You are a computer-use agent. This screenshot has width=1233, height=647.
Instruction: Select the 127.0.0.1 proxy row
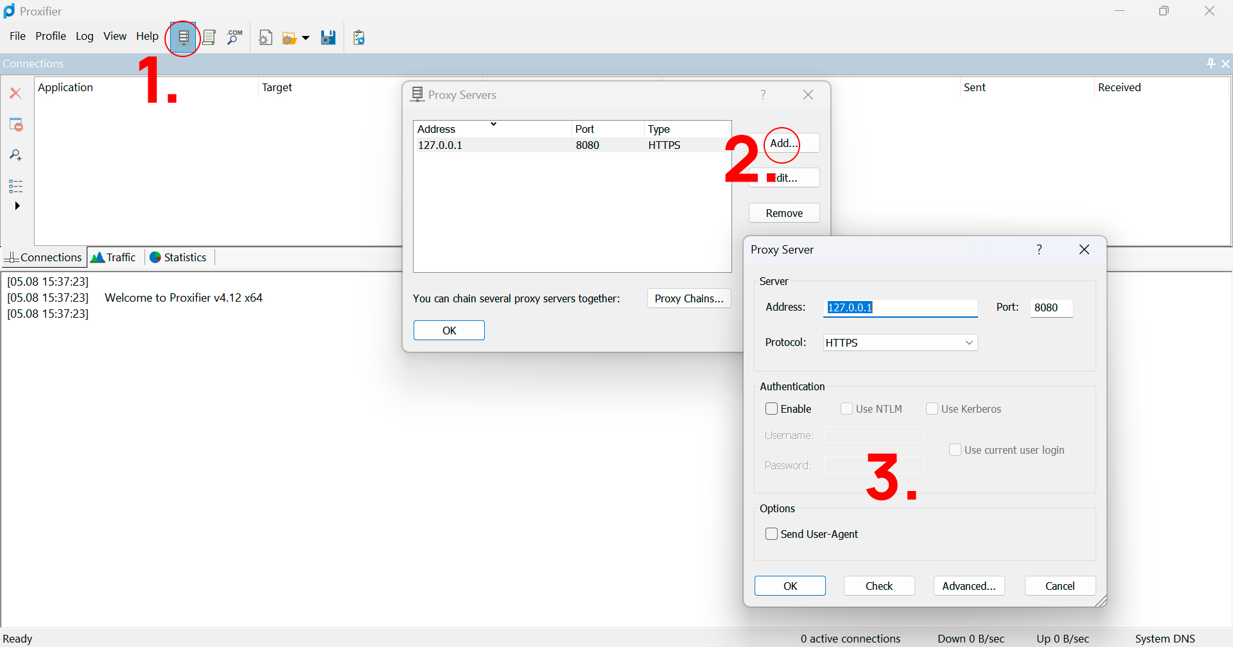(572, 145)
